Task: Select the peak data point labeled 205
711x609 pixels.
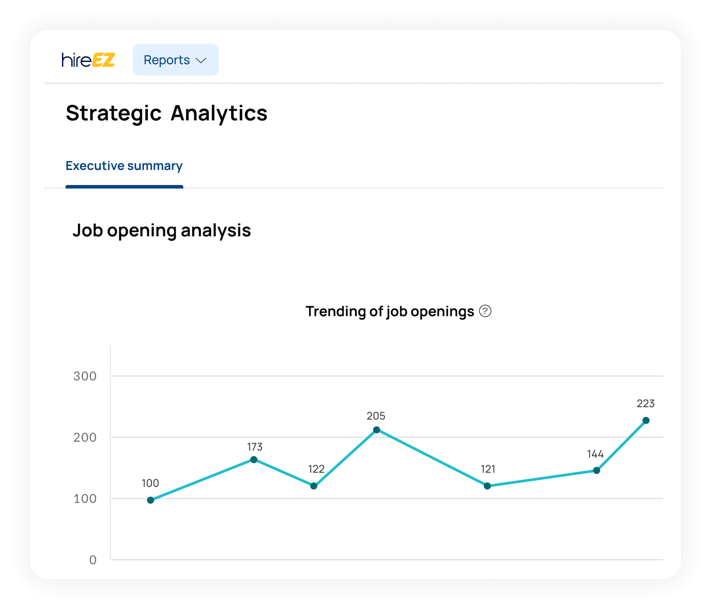Action: [x=376, y=430]
